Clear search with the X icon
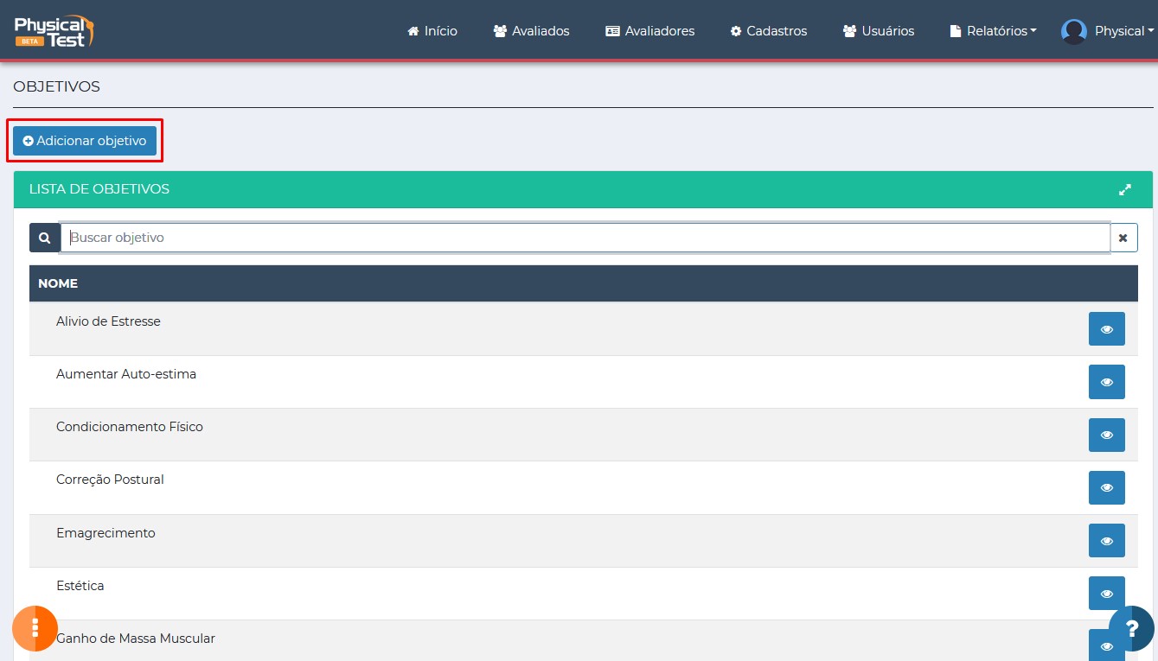The image size is (1158, 661). point(1123,238)
